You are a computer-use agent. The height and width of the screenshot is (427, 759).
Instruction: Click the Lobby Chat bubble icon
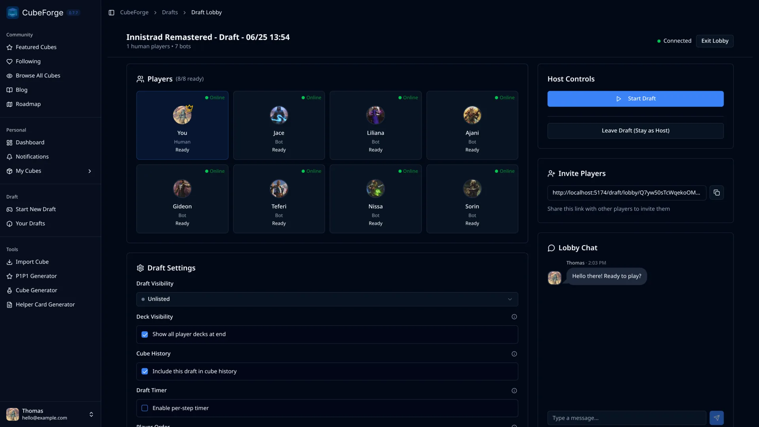coord(551,248)
